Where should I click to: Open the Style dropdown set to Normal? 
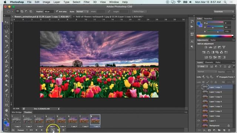tap(82, 11)
